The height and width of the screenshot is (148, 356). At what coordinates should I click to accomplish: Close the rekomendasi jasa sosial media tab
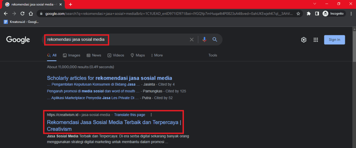60,4
